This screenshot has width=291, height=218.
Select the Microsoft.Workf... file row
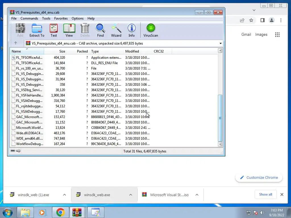point(114,128)
